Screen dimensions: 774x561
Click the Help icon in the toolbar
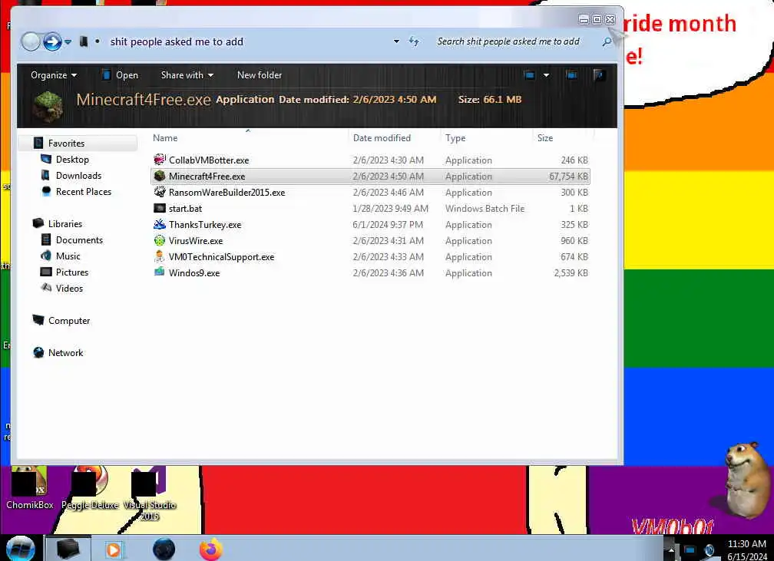point(599,75)
